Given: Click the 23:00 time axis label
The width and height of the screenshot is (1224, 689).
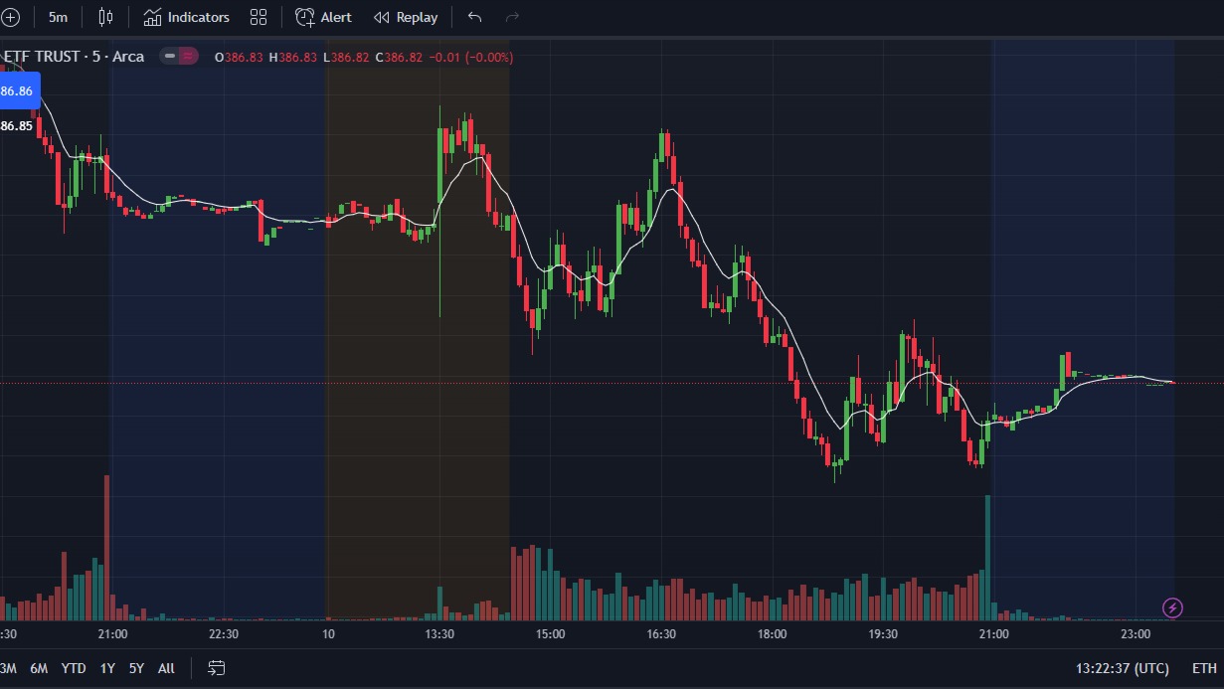Looking at the screenshot, I should point(1136,634).
